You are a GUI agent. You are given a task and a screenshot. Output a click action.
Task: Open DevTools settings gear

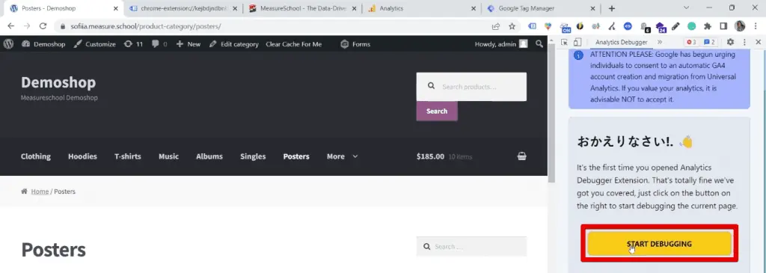[x=730, y=43]
